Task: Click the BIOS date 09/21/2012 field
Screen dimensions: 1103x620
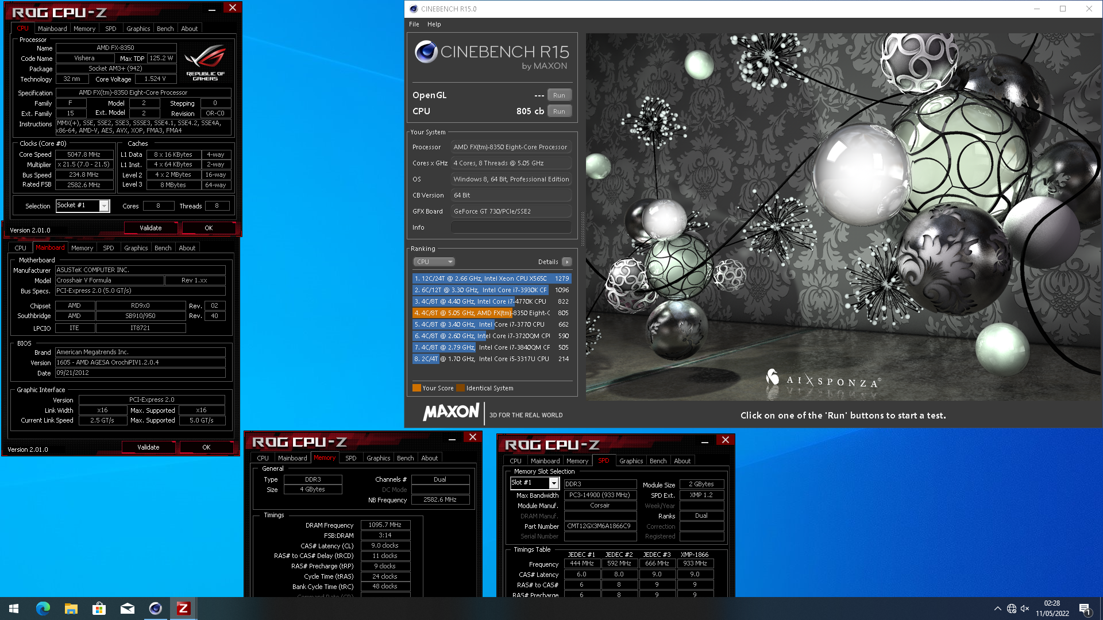Action: pos(140,373)
